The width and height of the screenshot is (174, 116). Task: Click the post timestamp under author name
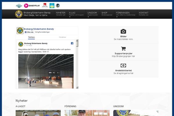(28, 46)
